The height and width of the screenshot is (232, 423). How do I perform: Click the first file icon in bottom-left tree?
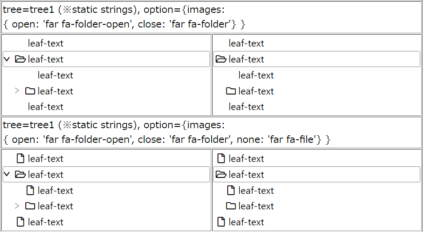(x=20, y=158)
